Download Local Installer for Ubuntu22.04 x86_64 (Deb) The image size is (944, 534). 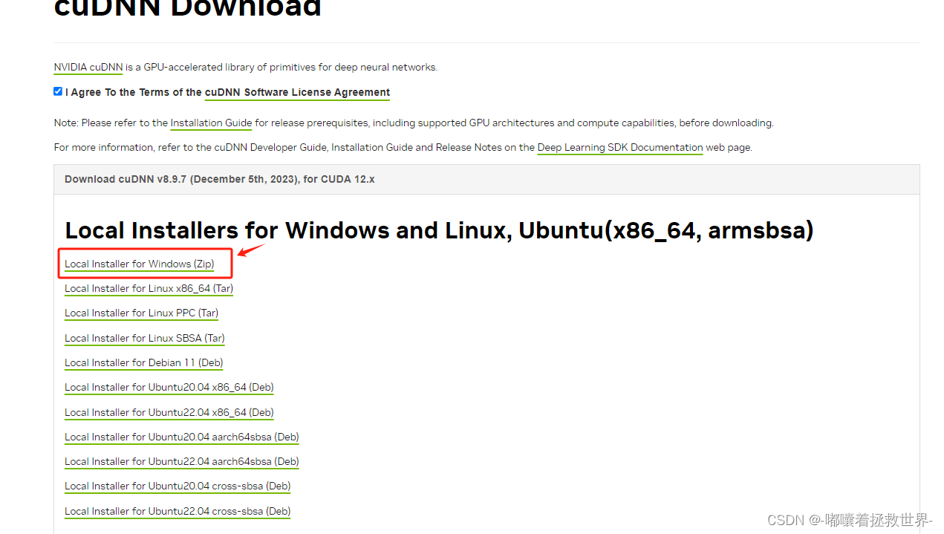tap(169, 412)
